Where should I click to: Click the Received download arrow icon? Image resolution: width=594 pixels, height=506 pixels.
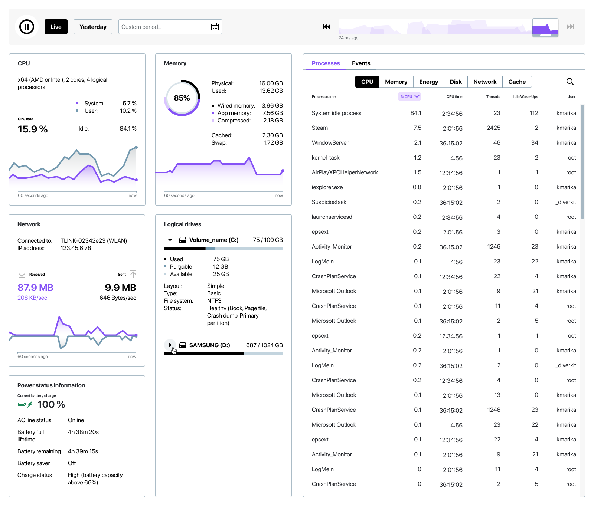[22, 274]
